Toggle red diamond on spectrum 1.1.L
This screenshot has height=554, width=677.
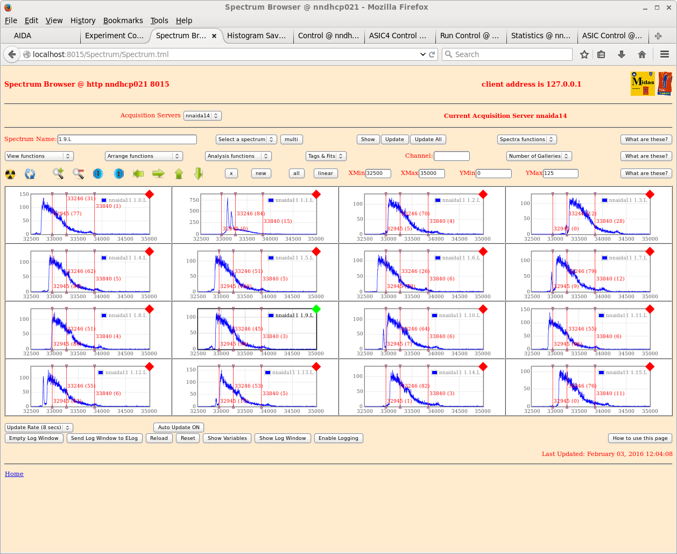tap(316, 194)
